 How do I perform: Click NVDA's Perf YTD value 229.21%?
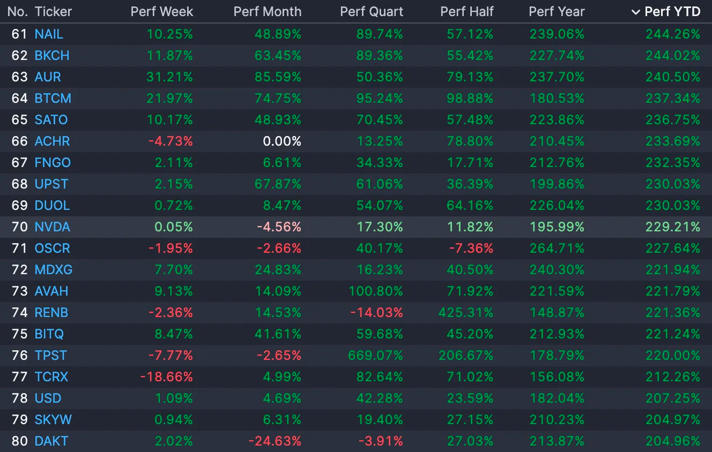point(673,227)
